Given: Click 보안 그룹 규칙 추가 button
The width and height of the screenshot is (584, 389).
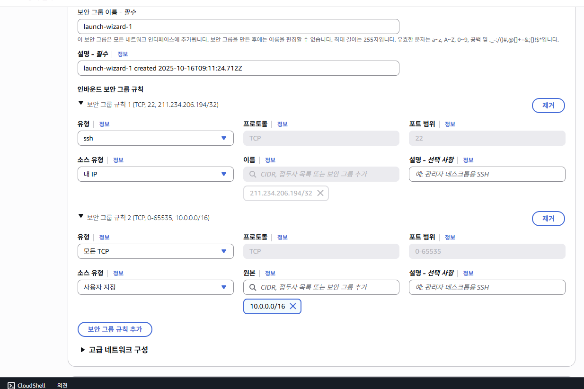Looking at the screenshot, I should (x=115, y=329).
